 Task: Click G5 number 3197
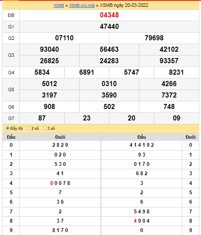pos(49,95)
